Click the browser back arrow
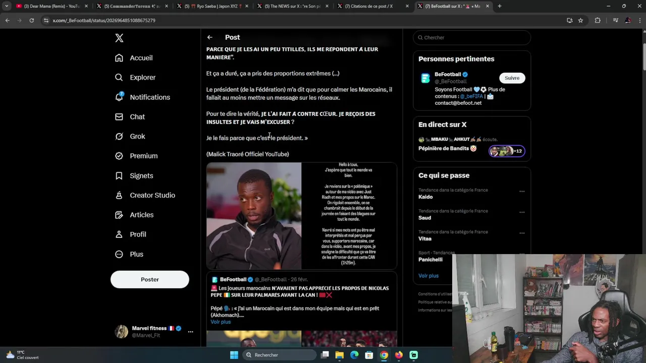The height and width of the screenshot is (363, 646). [7, 21]
